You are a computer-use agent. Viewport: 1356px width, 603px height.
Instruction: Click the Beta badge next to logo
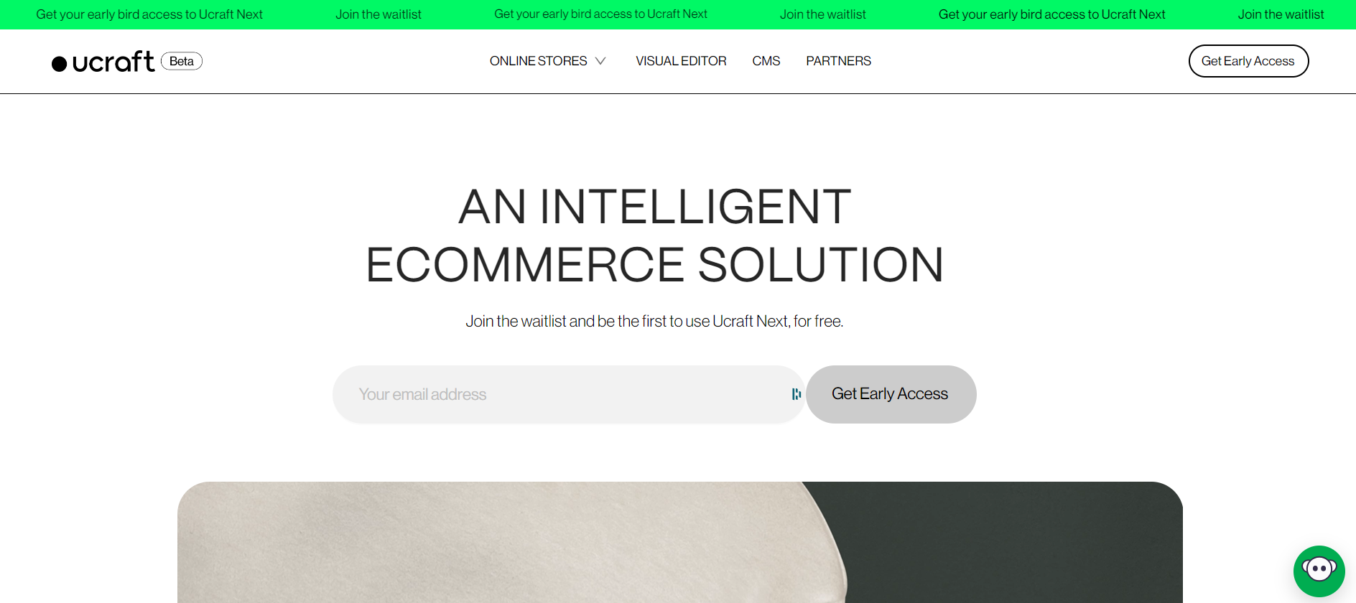click(x=182, y=61)
